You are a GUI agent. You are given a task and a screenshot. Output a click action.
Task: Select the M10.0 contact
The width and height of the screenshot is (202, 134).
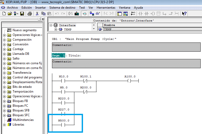point(63,81)
